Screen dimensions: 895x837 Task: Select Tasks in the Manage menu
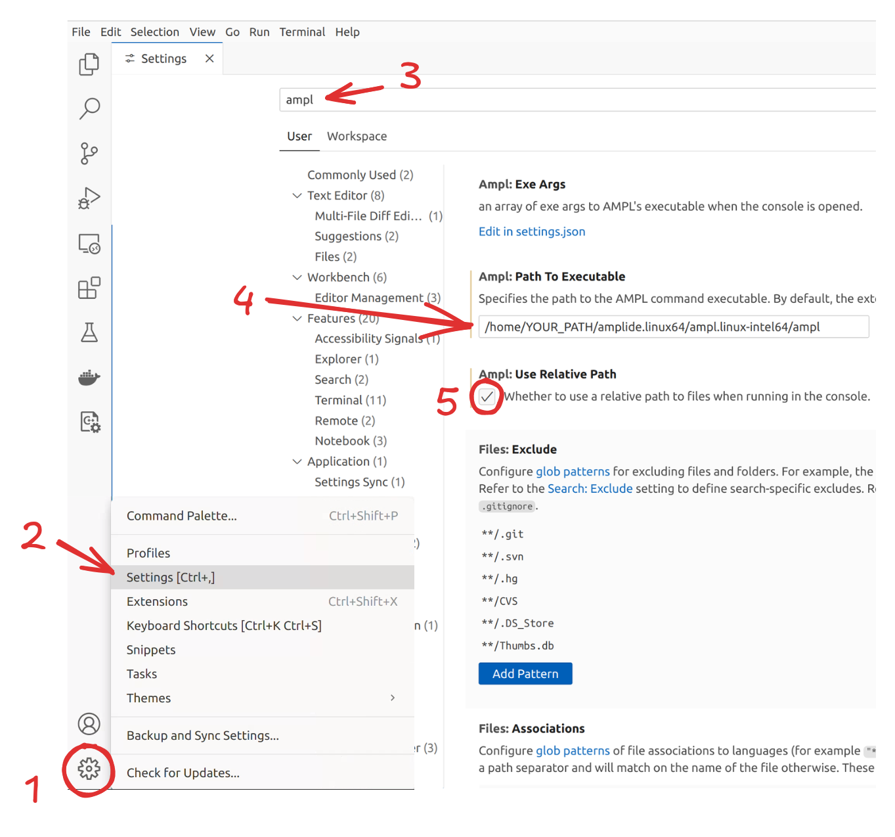point(263,675)
